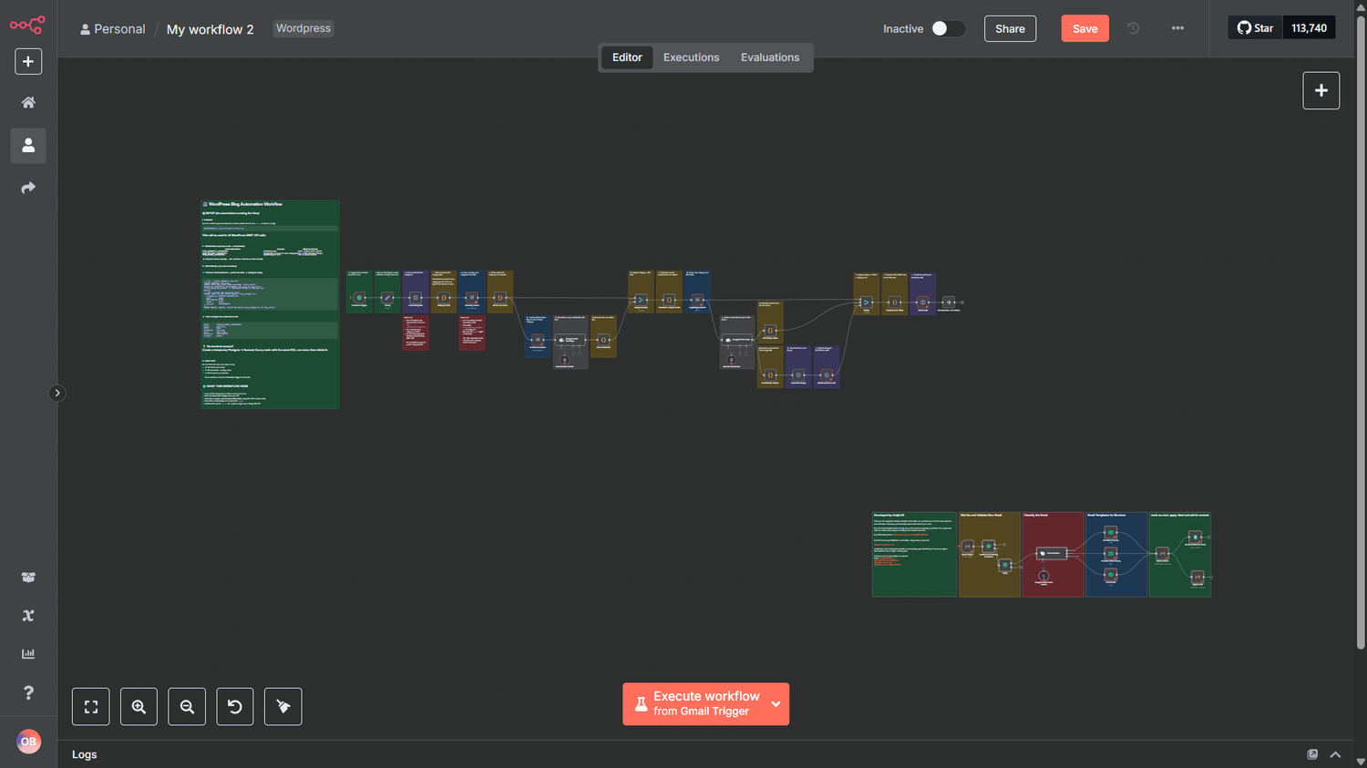Open the Home icon in sidebar
Screen dimensions: 1367x768
28,103
